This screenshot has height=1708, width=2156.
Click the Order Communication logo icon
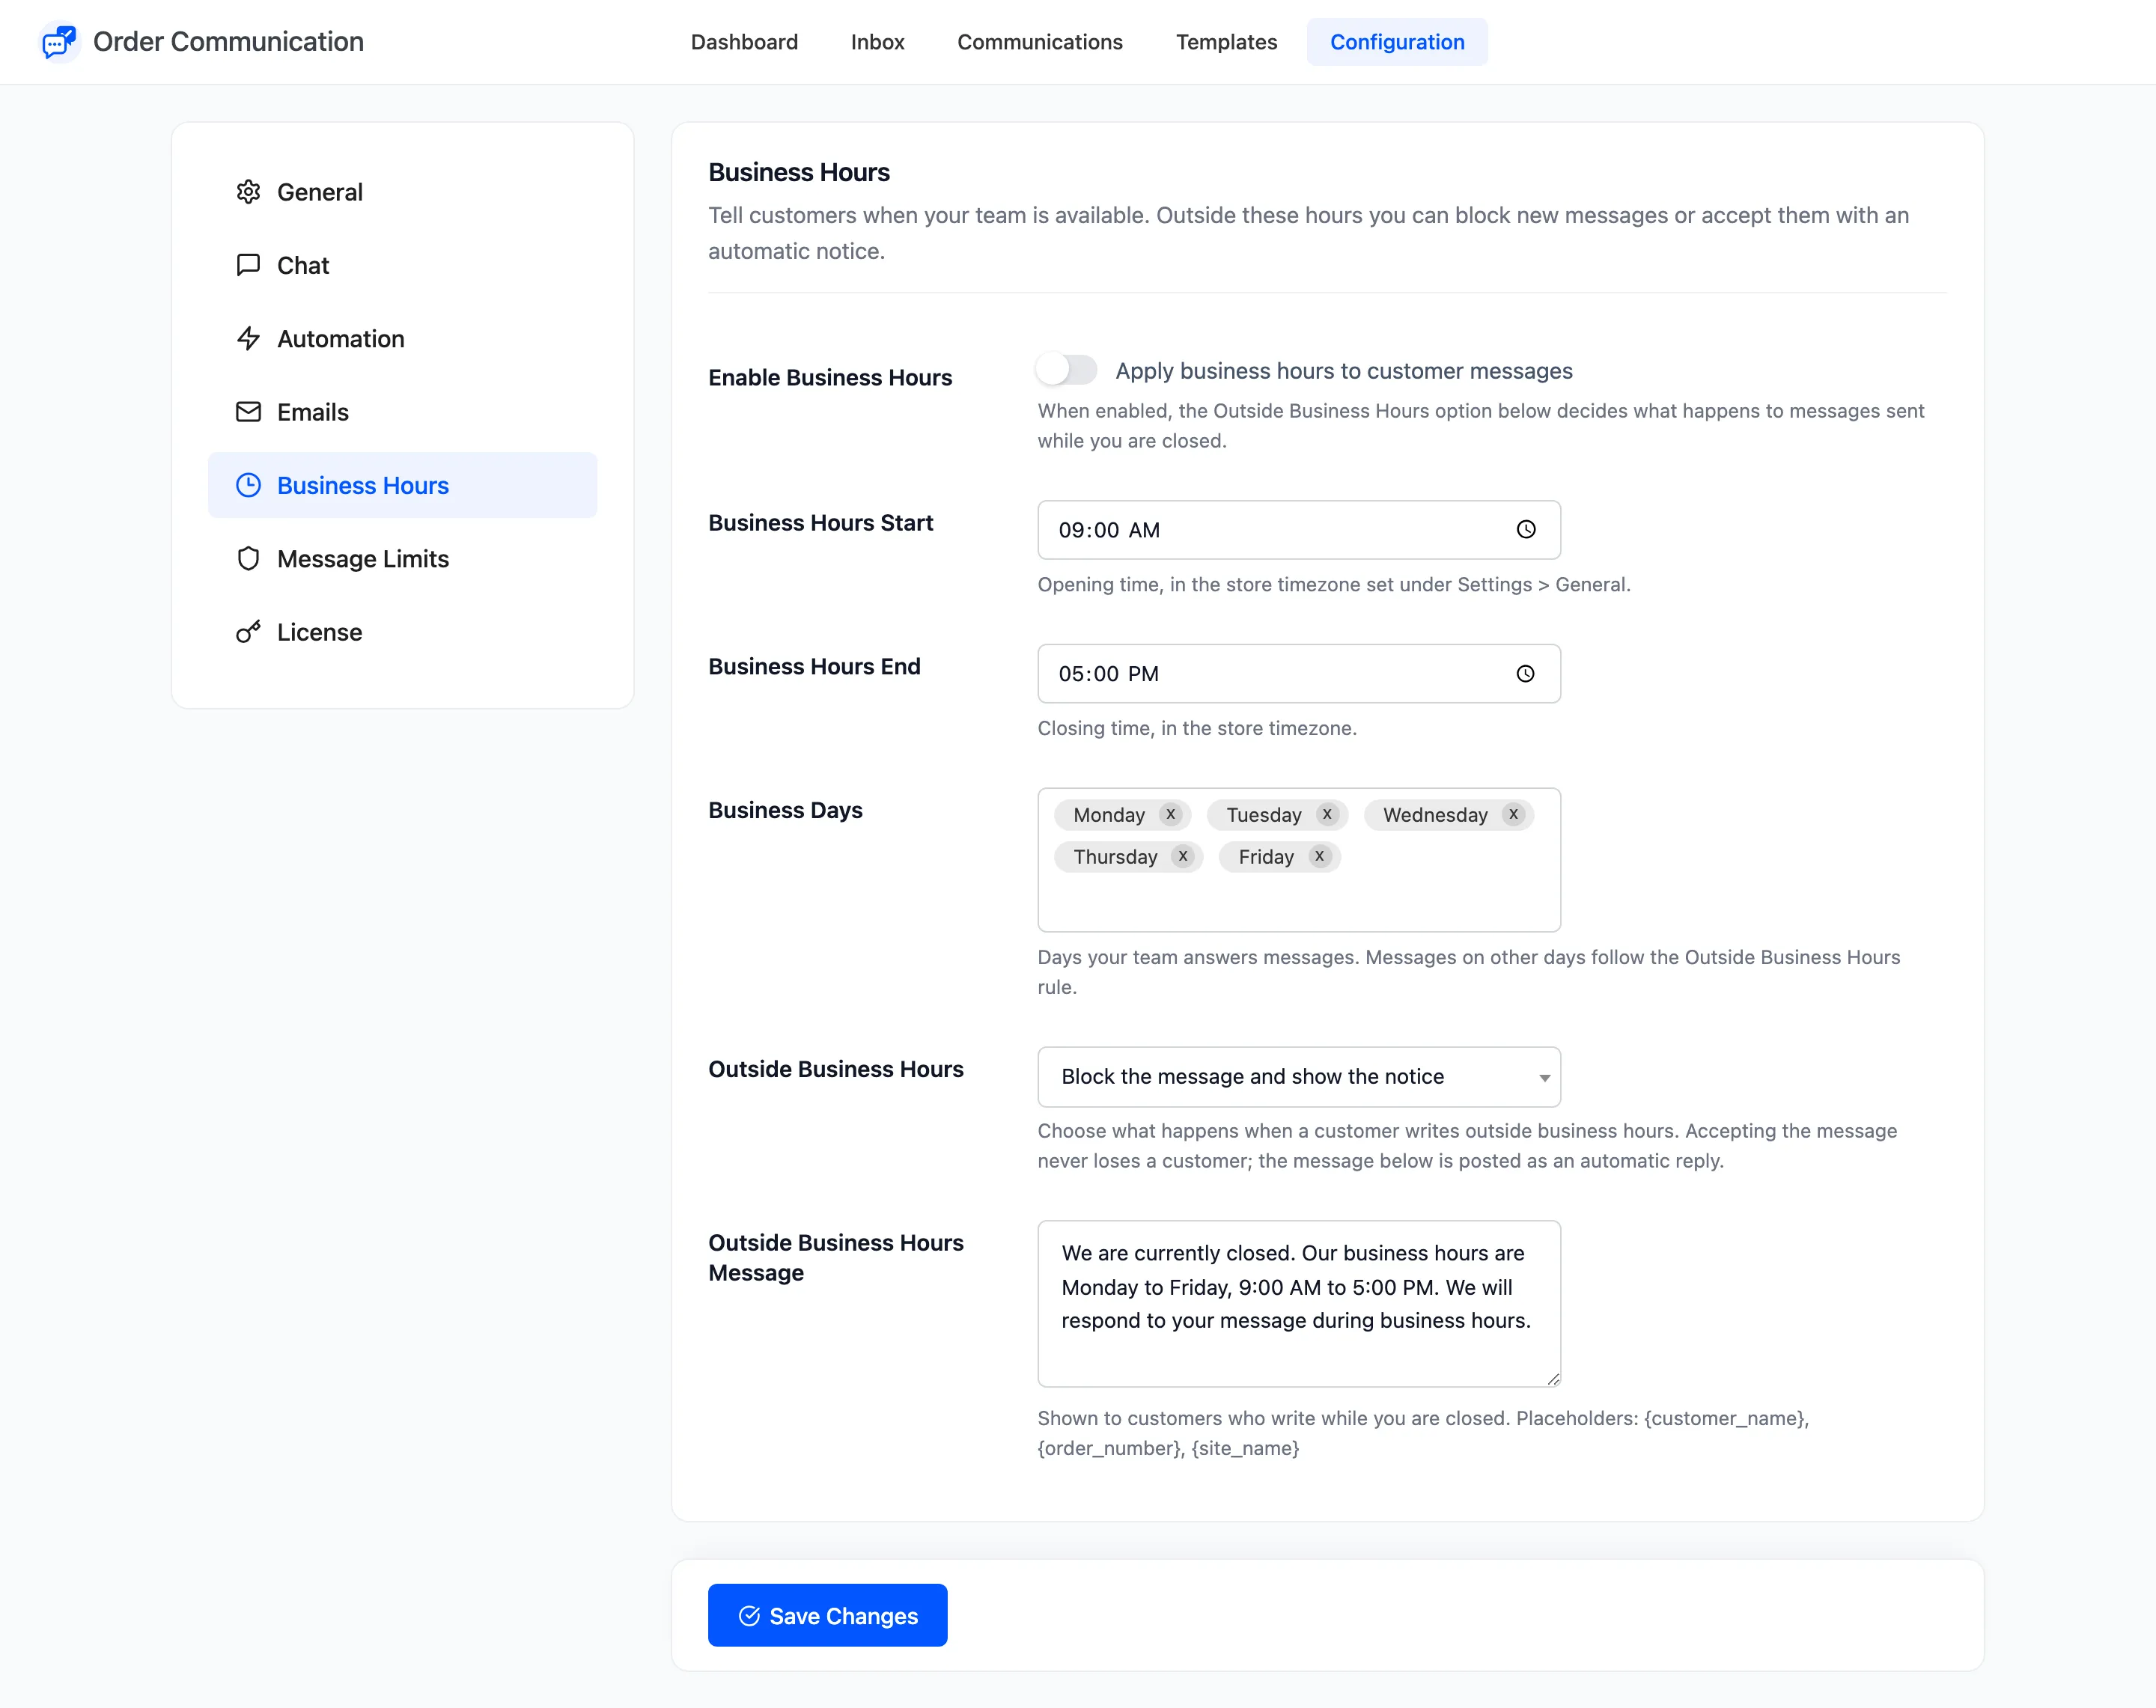click(59, 42)
